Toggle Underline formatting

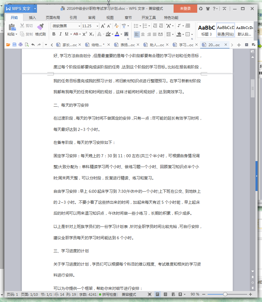click(67, 34)
